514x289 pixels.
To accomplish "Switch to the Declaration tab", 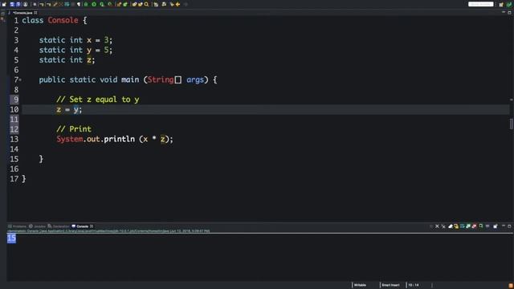I will [x=59, y=226].
